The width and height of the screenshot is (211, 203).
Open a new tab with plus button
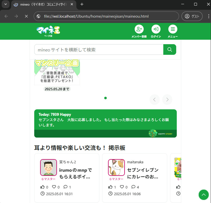tap(82, 4)
